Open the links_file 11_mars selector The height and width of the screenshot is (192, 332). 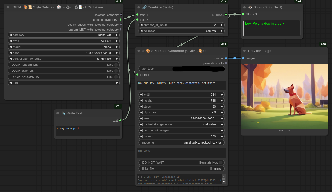click(181, 168)
